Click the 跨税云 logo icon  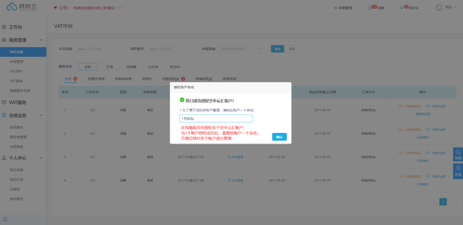point(12,7)
